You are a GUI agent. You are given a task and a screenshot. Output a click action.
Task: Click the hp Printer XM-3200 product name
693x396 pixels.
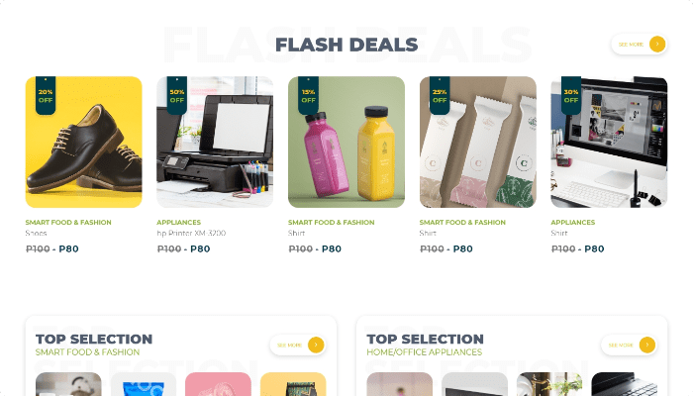click(191, 233)
